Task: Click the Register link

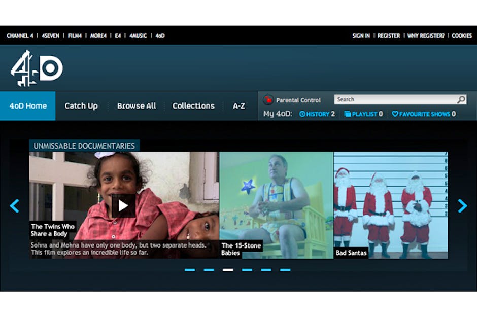Action: [389, 36]
